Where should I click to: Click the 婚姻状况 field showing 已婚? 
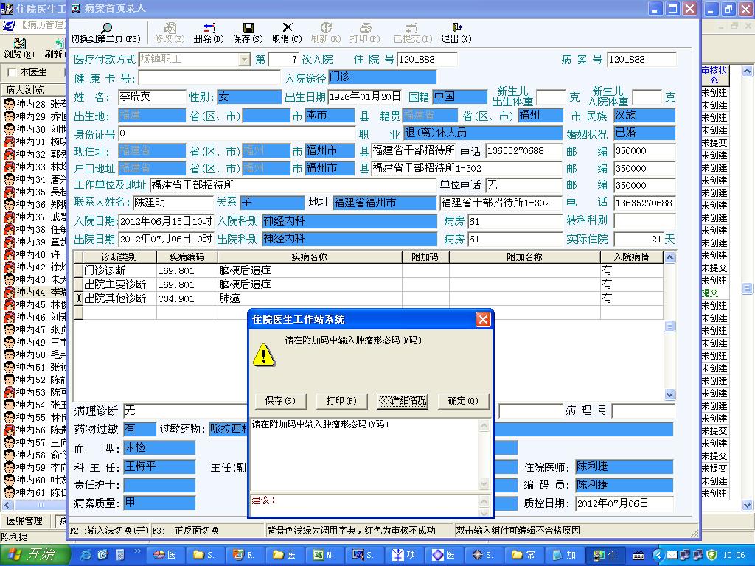tap(644, 133)
